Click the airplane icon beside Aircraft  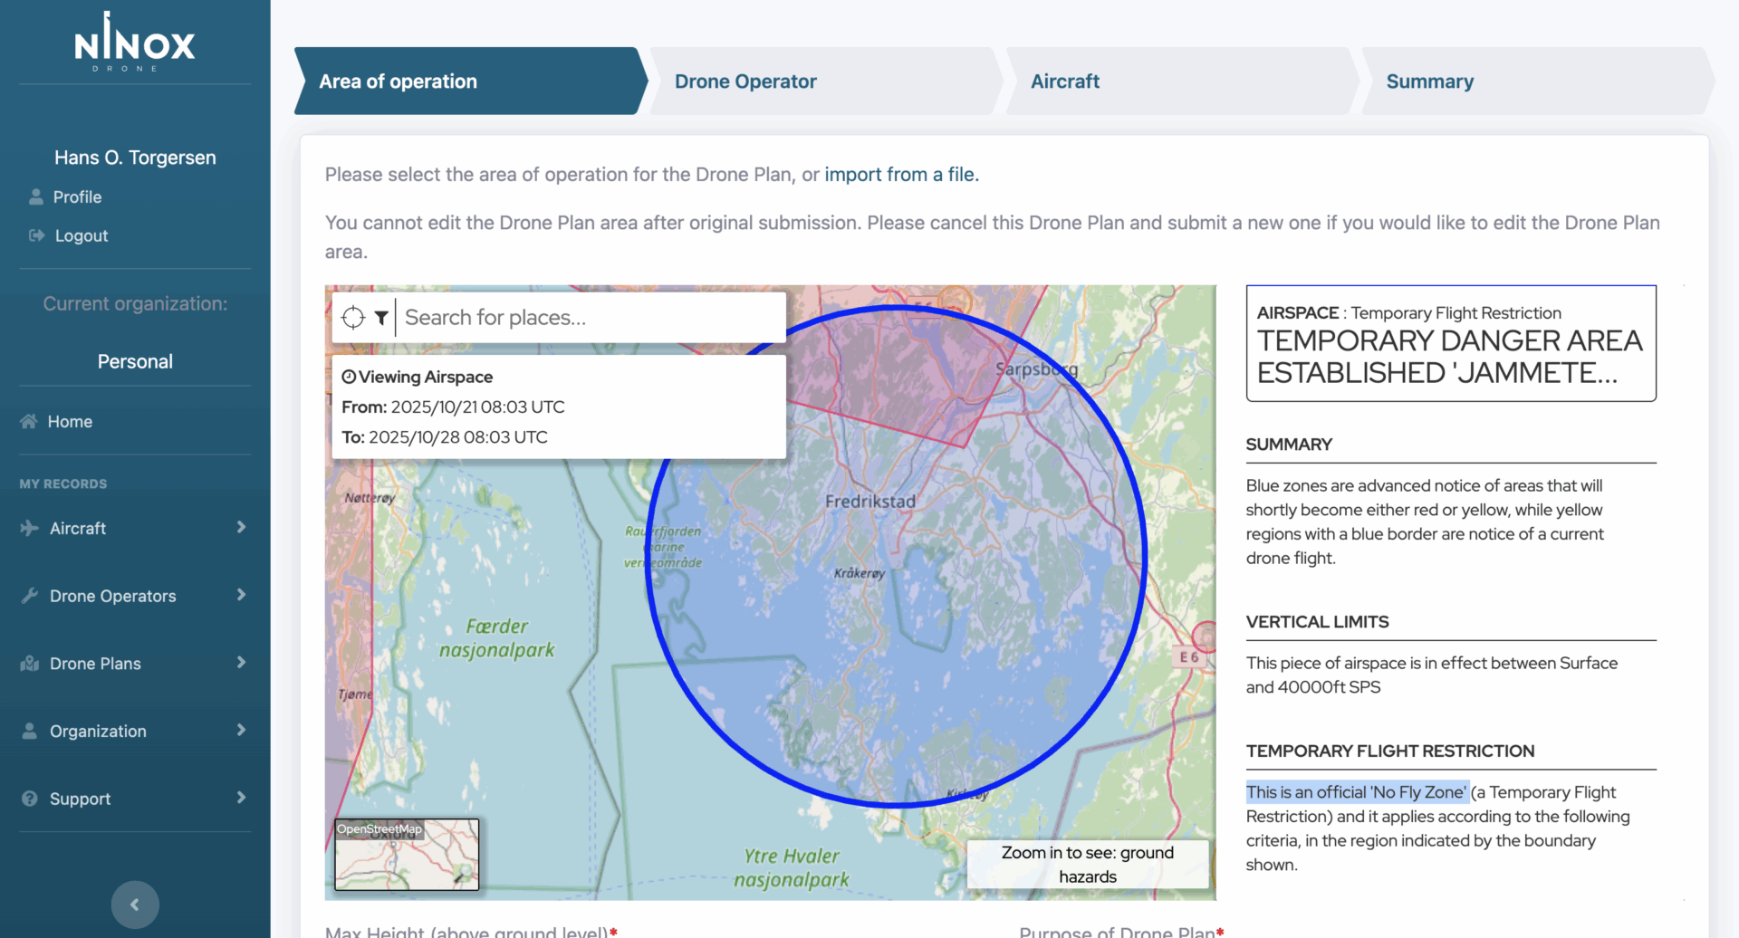(x=30, y=528)
